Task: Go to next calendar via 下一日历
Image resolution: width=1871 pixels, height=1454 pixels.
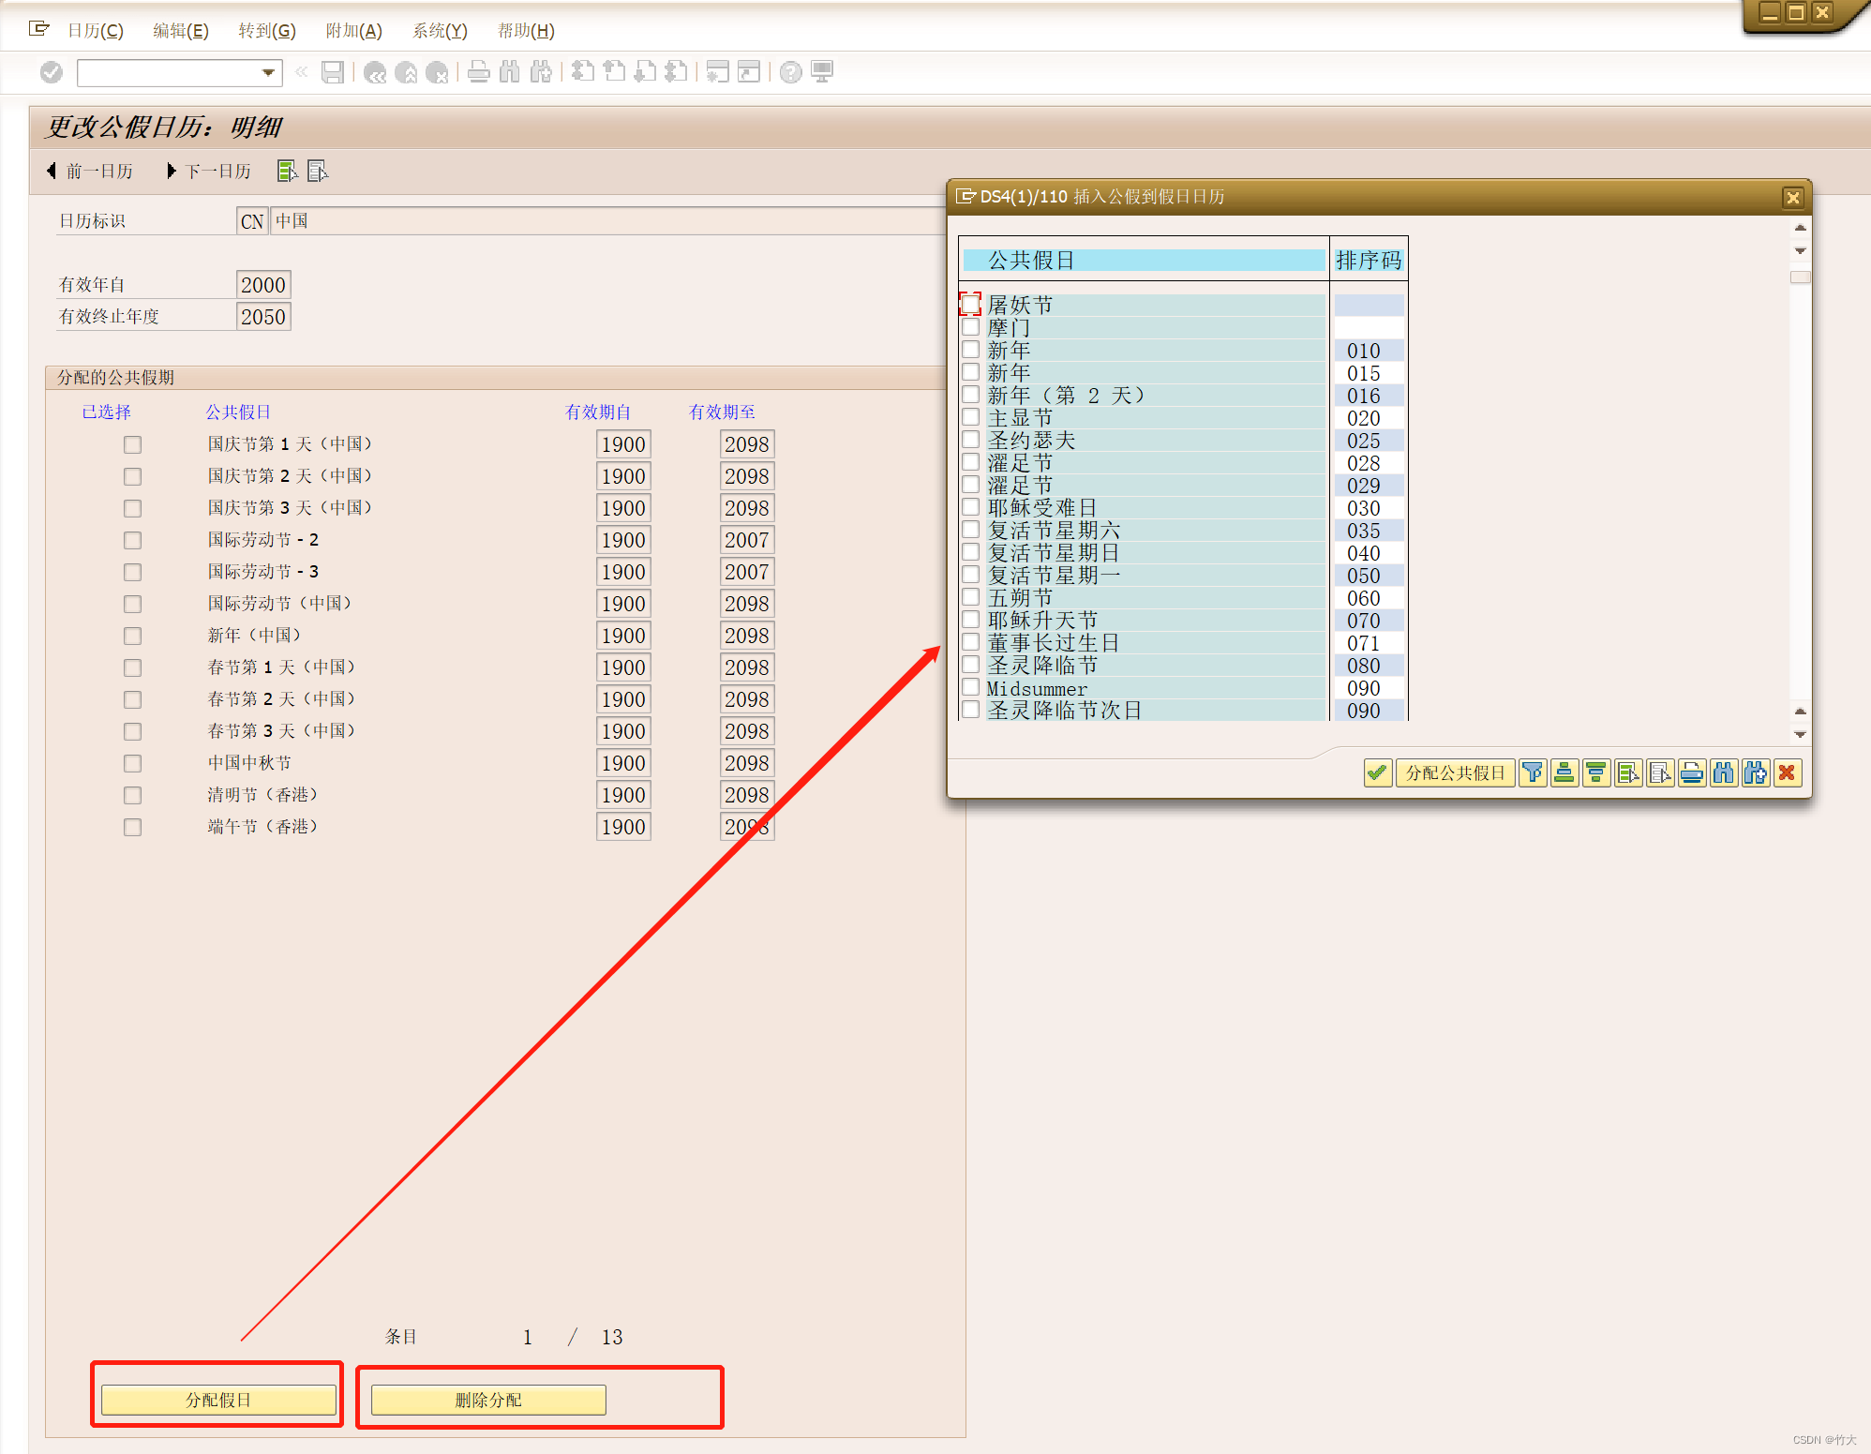Action: 208,171
